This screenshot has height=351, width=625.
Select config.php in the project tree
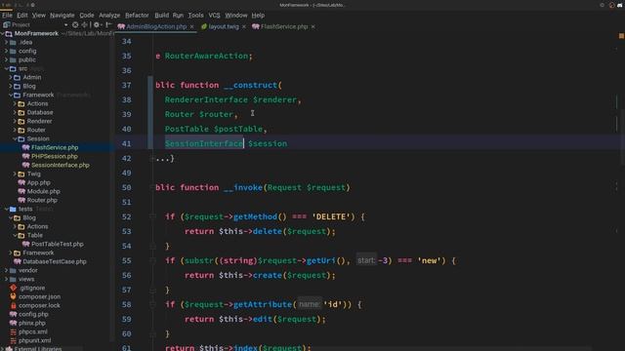tap(33, 314)
